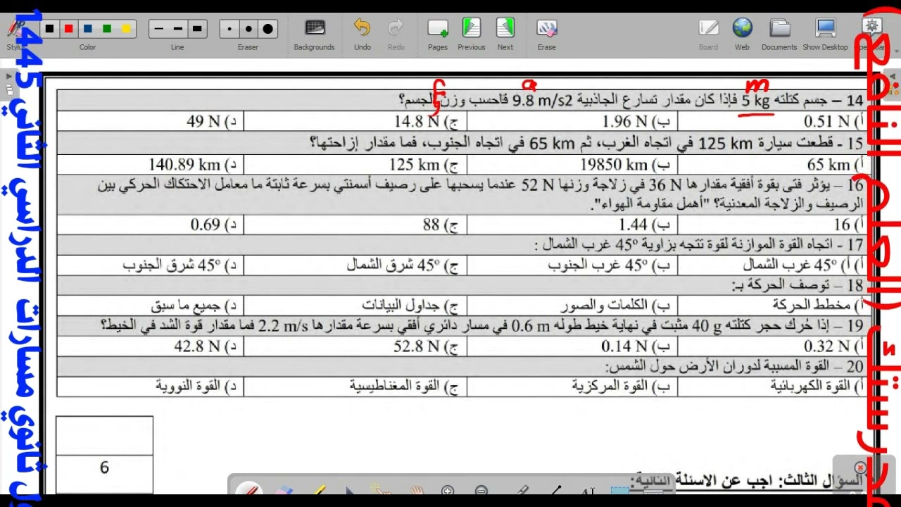901x507 pixels.
Task: Click the Erase page icon
Action: (x=547, y=34)
